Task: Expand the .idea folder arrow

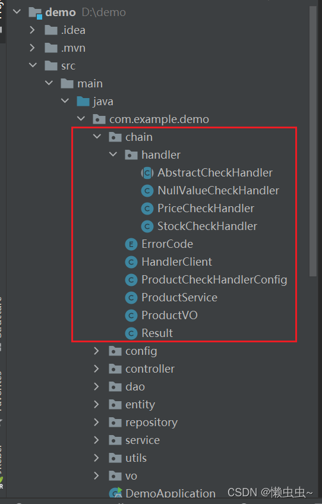Action: tap(32, 30)
